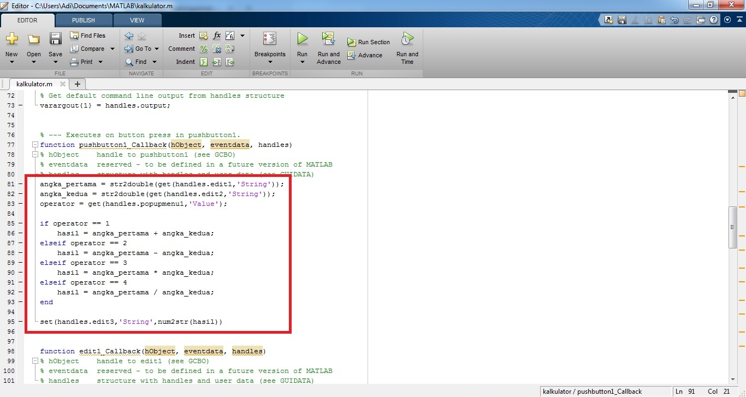Click the editor vertical scrollbar thumb
Screen dimensions: 746x397
pos(732,228)
